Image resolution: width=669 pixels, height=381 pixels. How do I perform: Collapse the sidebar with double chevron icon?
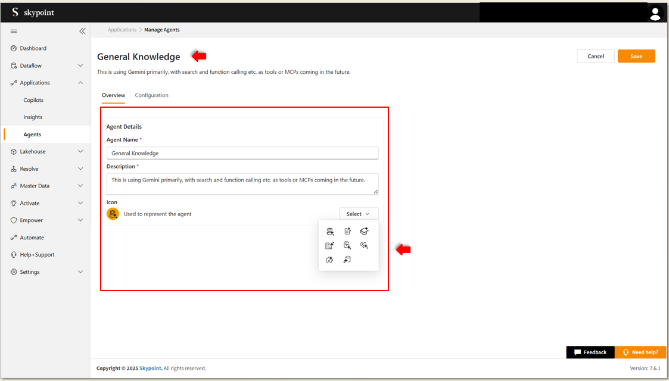click(x=82, y=31)
